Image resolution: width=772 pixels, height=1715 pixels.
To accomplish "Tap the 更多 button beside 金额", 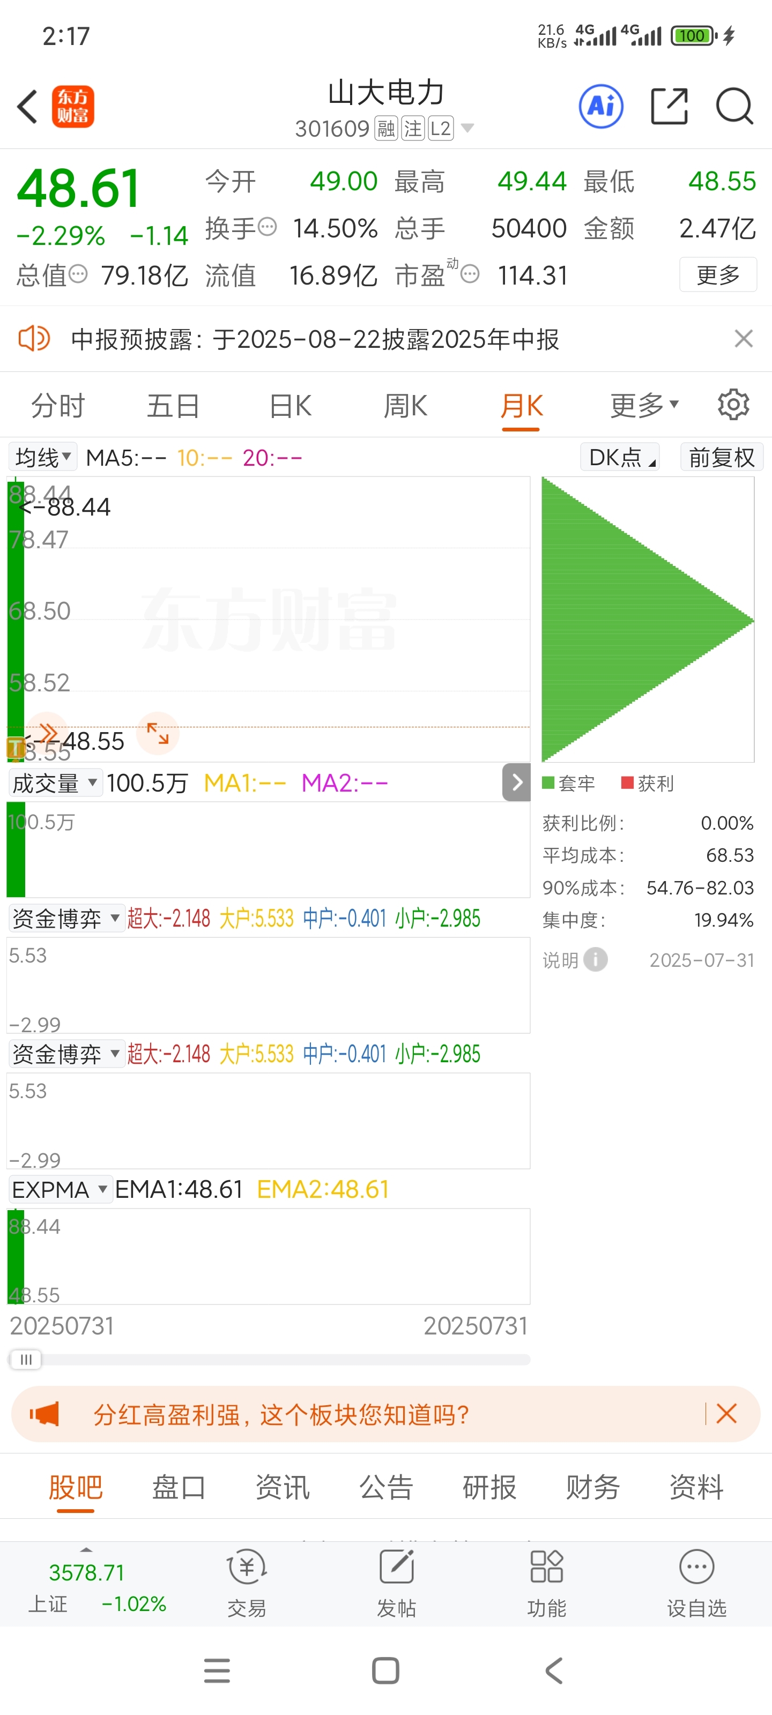I will point(718,274).
